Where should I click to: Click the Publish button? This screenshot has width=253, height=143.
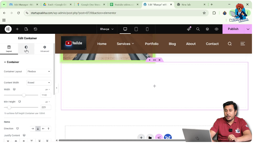point(233,29)
